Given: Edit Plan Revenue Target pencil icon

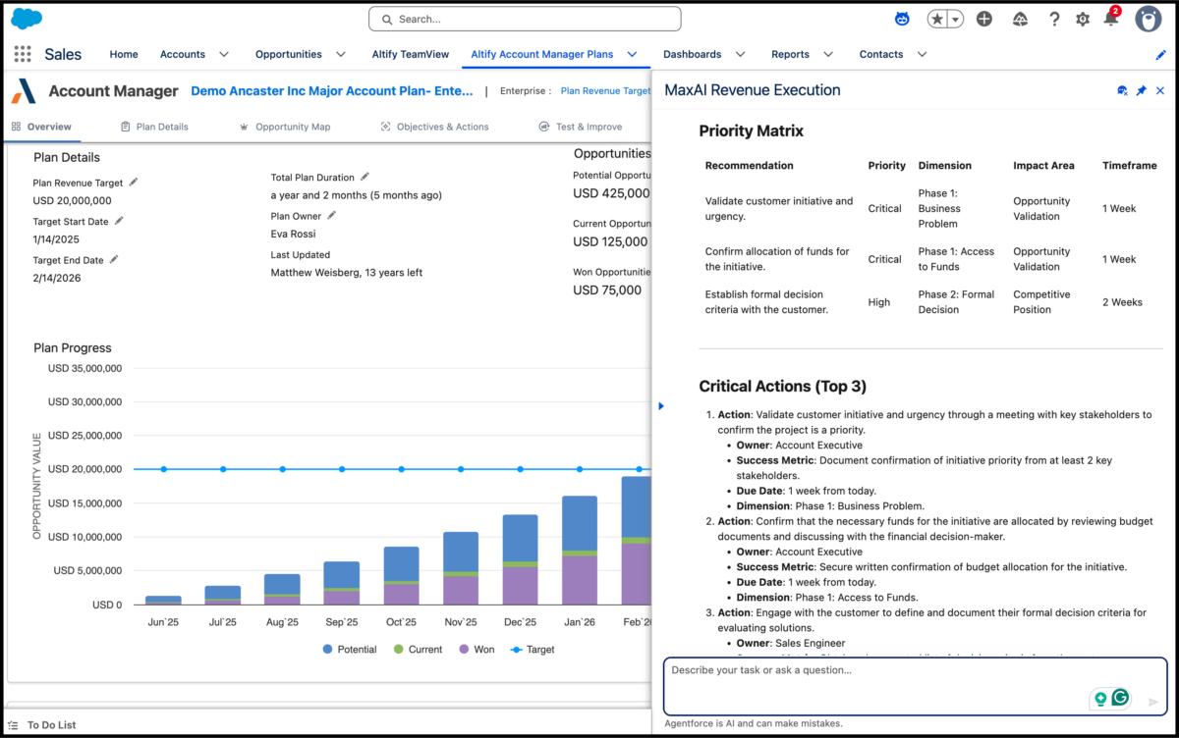Looking at the screenshot, I should (134, 182).
